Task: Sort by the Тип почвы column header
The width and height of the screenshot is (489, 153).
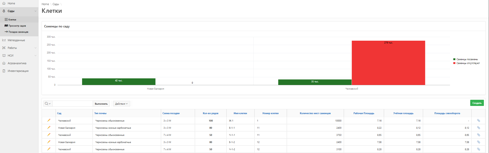Action: click(100, 113)
